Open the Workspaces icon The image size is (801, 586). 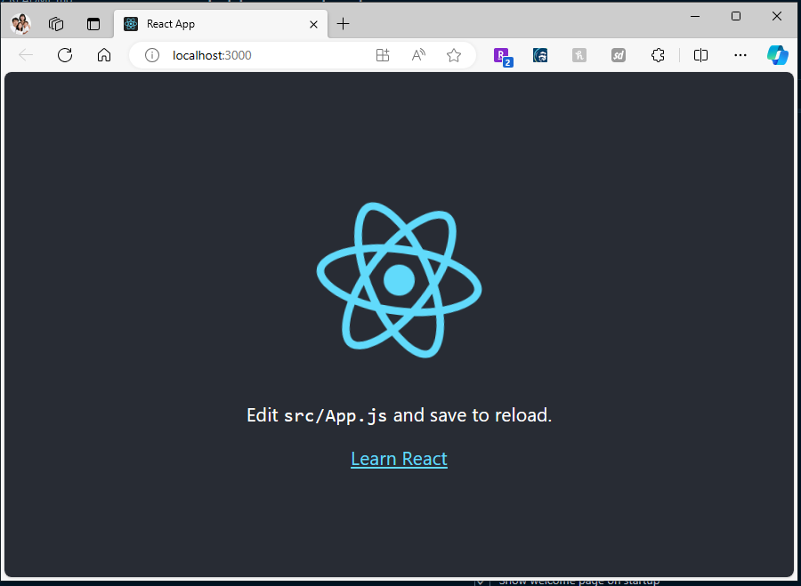(56, 24)
